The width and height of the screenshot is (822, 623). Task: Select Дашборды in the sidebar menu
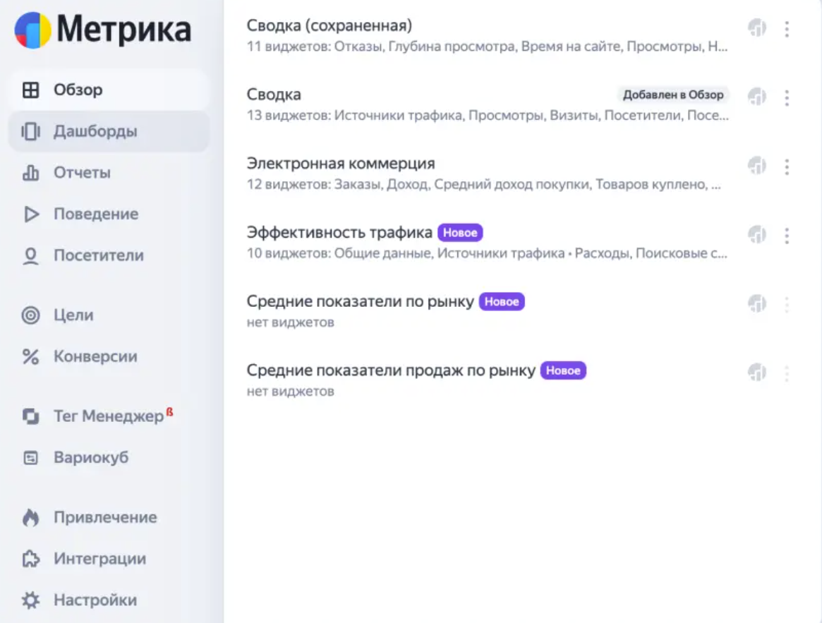95,132
